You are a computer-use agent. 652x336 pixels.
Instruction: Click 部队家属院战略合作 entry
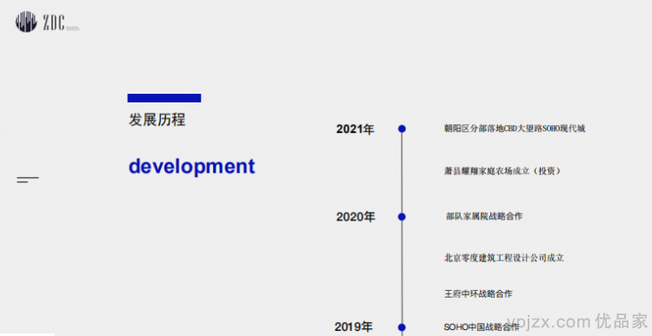(484, 216)
